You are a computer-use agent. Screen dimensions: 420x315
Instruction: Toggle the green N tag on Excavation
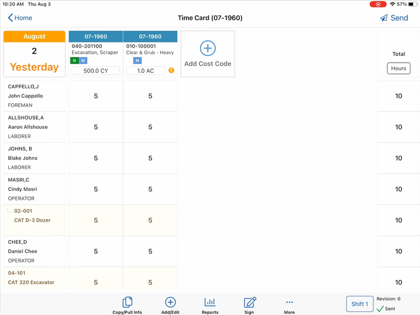[74, 60]
